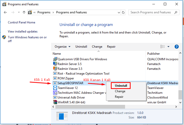Open Turn Windows features on or off
This screenshot has height=125, width=184.
click(27, 39)
